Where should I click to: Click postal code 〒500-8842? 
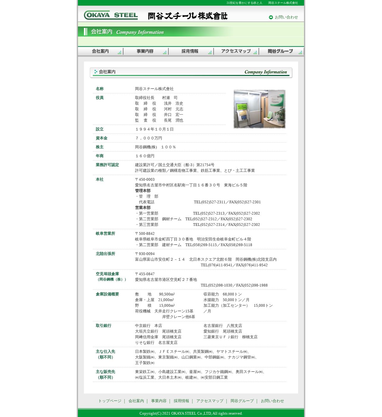145,234
